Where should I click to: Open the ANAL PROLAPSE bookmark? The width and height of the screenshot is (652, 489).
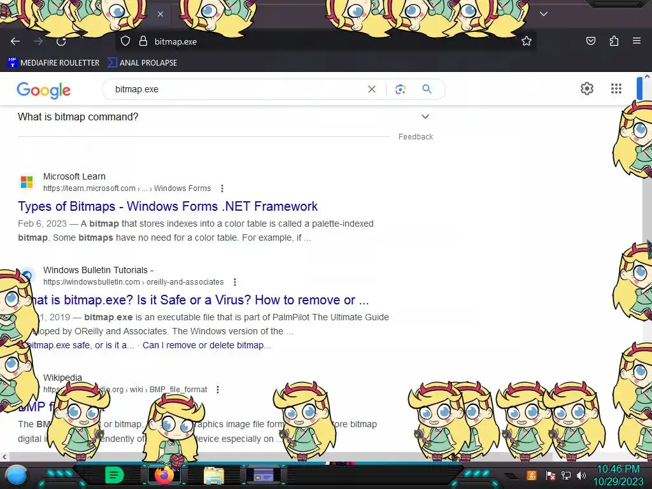click(x=142, y=63)
